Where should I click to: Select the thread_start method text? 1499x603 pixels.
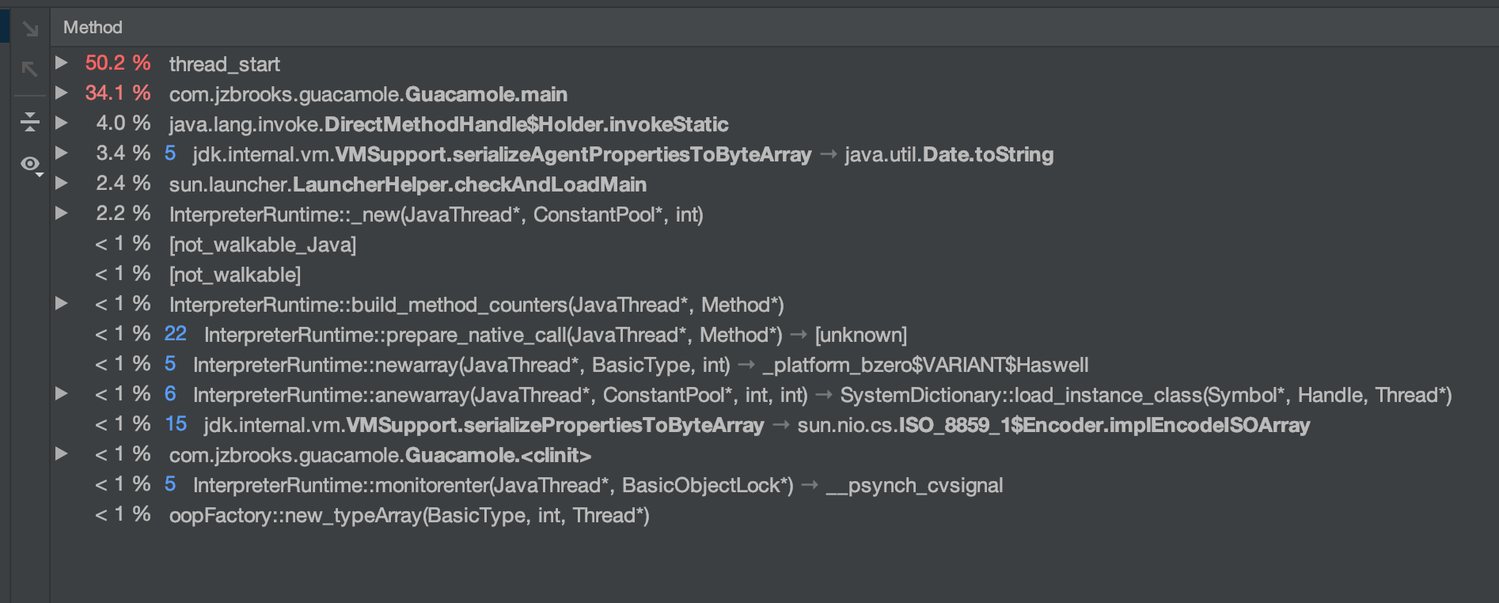point(225,64)
